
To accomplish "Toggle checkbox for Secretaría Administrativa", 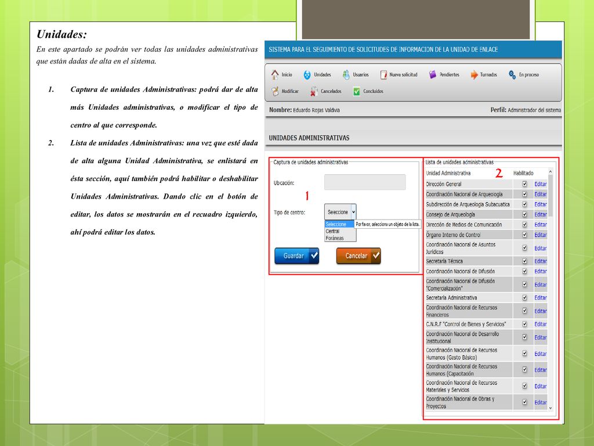I will [524, 298].
